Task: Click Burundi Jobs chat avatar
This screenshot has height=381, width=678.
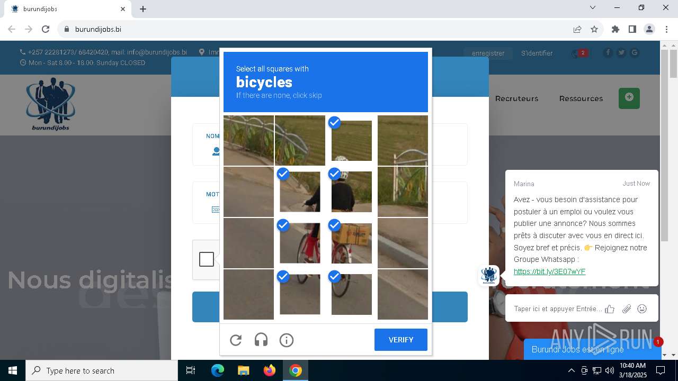Action: (x=488, y=275)
